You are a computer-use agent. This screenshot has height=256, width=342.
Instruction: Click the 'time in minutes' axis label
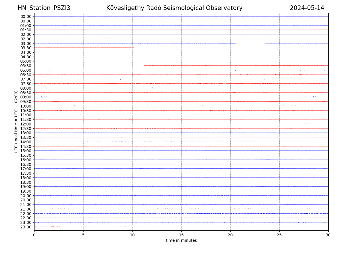point(181,241)
